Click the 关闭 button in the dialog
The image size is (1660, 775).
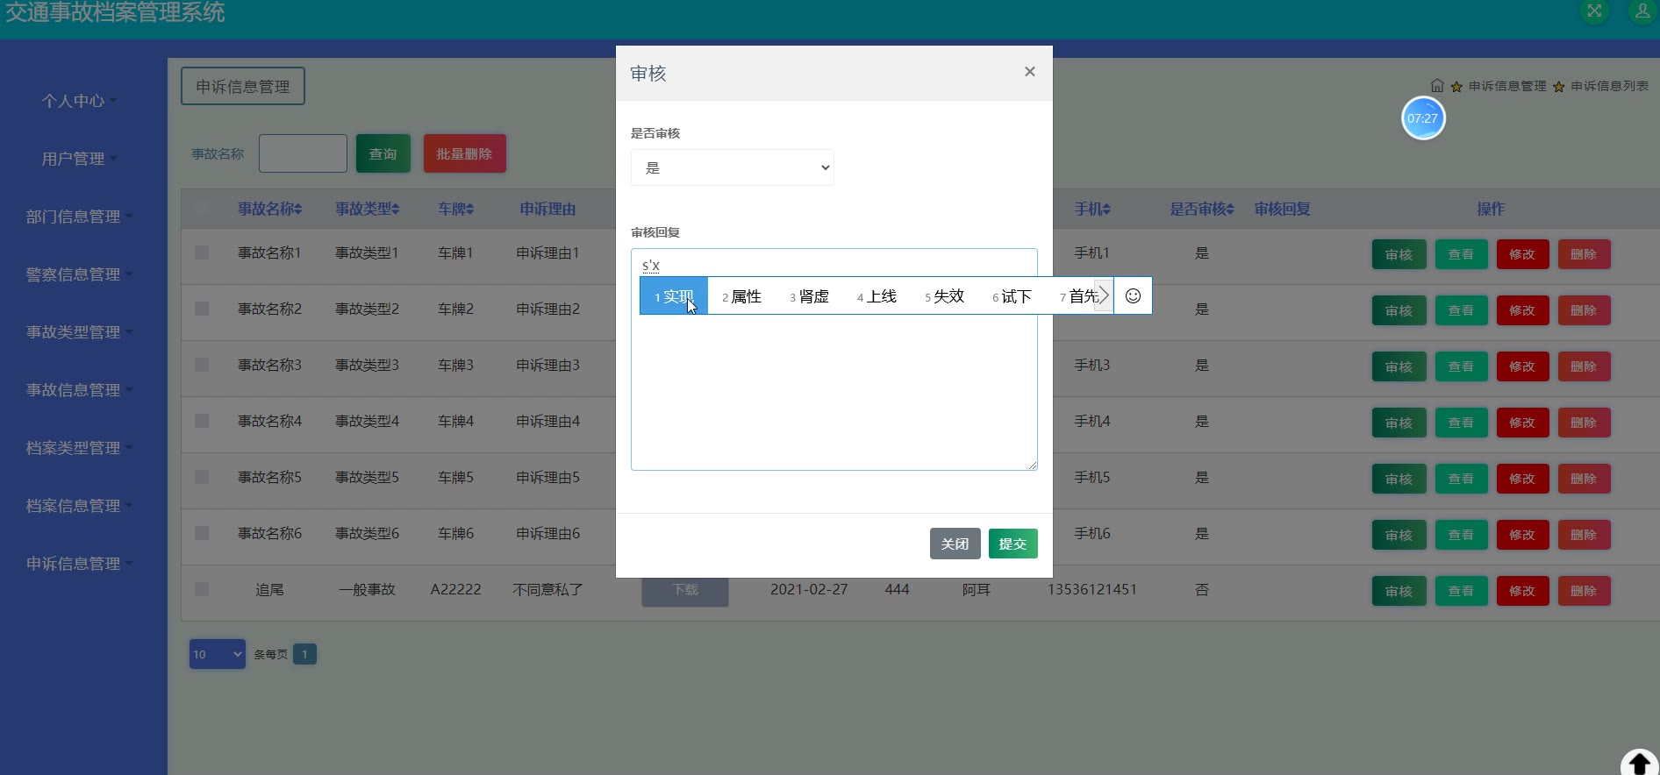pyautogui.click(x=955, y=544)
